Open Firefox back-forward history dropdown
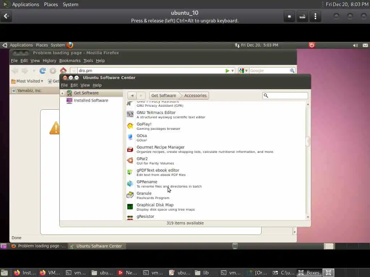Image resolution: width=370 pixels, height=277 pixels. click(x=34, y=71)
